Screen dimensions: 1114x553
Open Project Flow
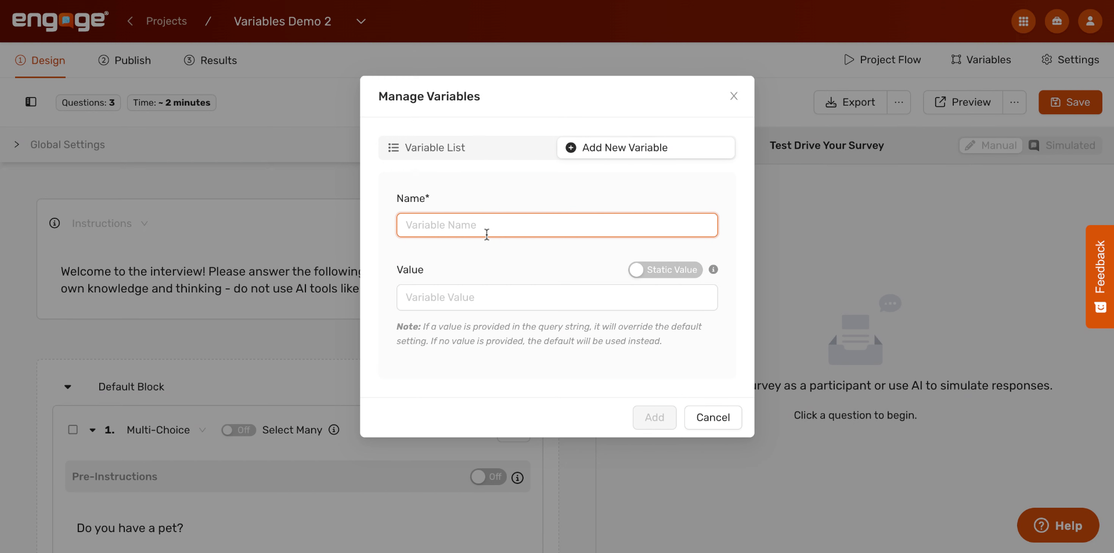coord(882,60)
